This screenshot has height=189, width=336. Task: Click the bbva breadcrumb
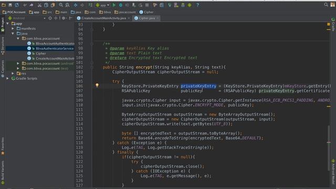tap(105, 12)
